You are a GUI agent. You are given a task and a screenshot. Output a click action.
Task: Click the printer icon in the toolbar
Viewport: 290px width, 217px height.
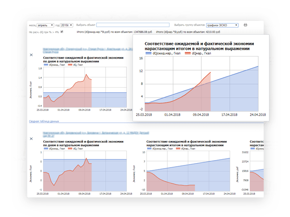[x=245, y=25]
